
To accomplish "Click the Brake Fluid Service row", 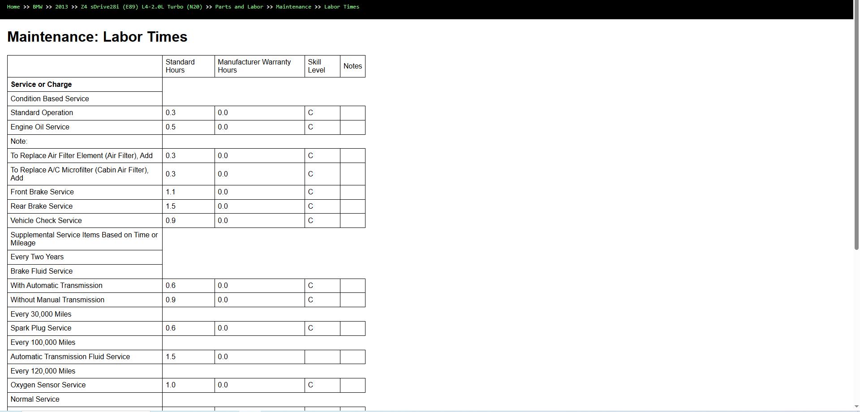I will click(85, 271).
